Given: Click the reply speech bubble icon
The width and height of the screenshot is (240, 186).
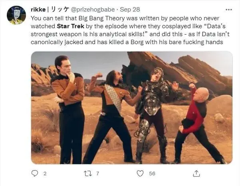Looking at the screenshot, I should click(x=35, y=173).
